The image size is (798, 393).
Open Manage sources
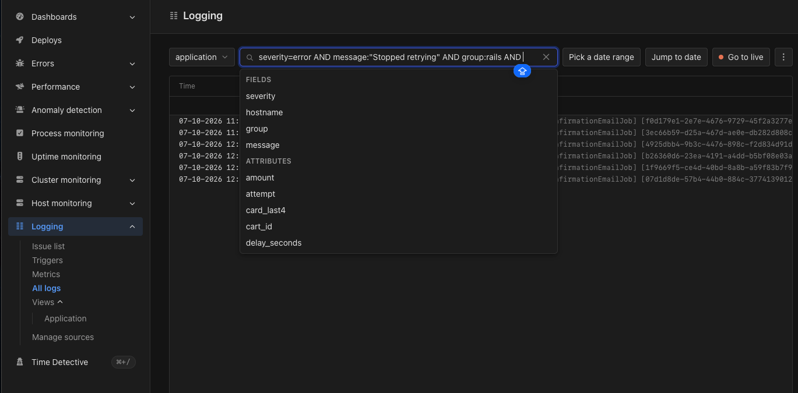pyautogui.click(x=63, y=337)
